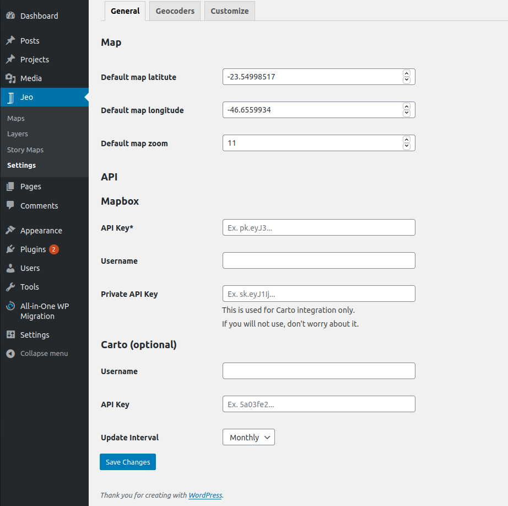Focus the Default map longitude field
This screenshot has height=506, width=508.
(x=319, y=110)
